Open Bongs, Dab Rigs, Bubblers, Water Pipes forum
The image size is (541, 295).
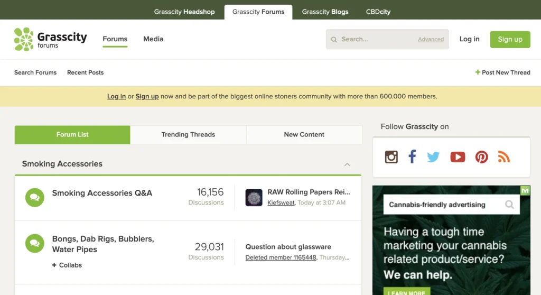point(103,244)
